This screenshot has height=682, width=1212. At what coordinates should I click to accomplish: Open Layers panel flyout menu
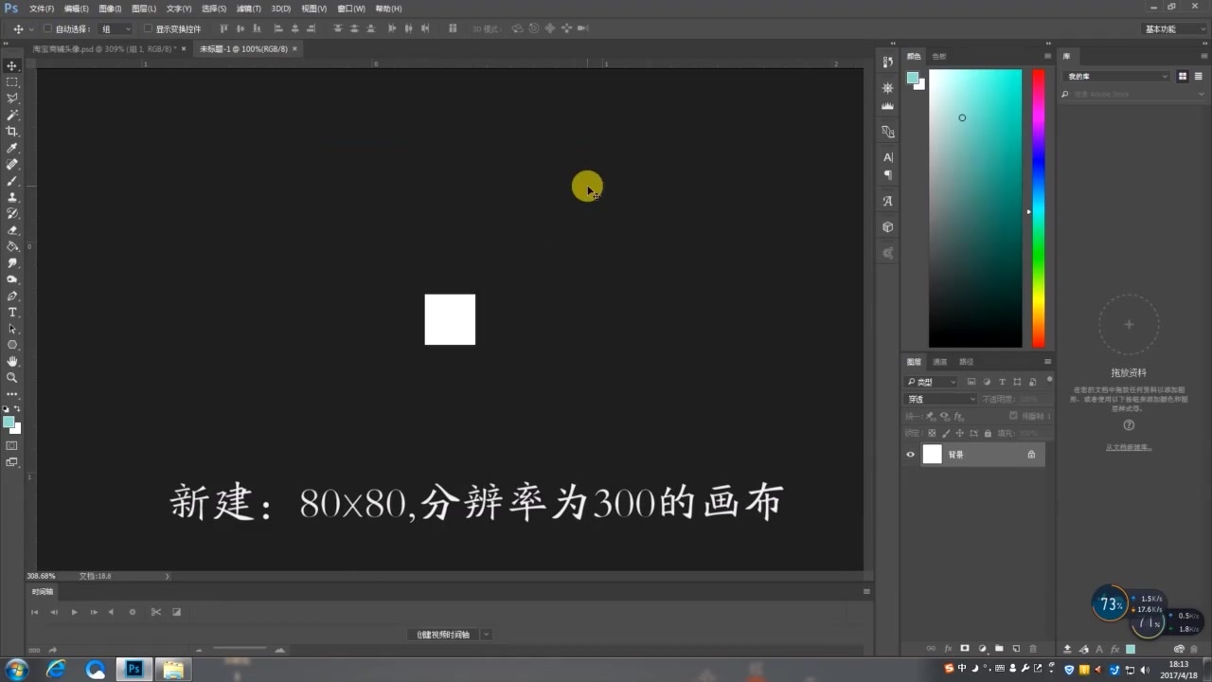tap(1047, 362)
